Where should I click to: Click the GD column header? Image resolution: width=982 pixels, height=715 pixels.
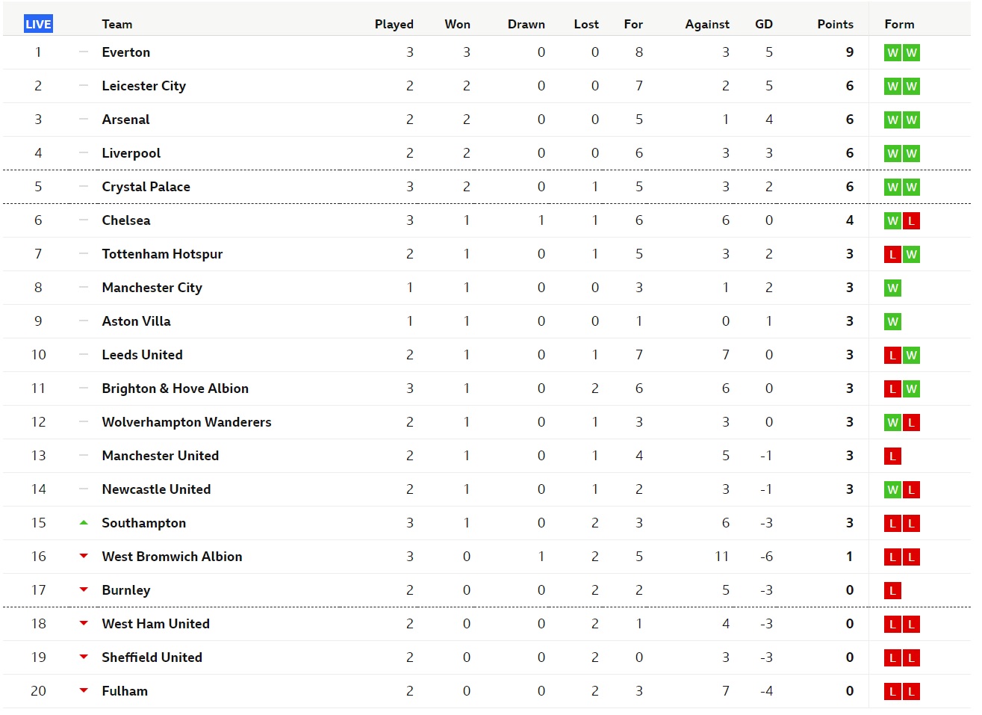[x=764, y=24]
